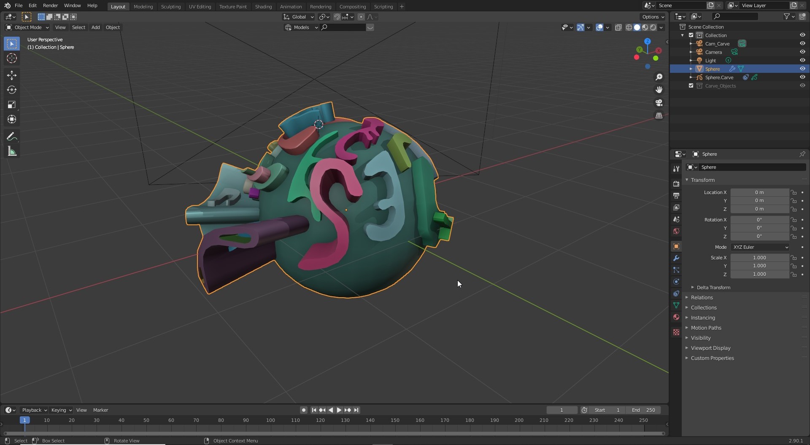810x445 pixels.
Task: Expand the Motion Paths panel
Action: [706, 328]
